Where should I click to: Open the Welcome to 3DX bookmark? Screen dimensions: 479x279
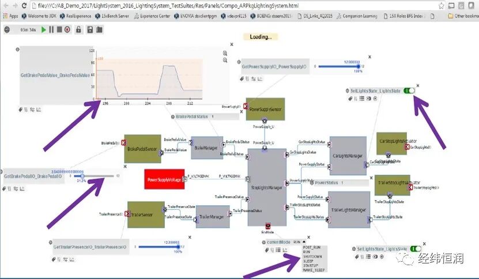(39, 16)
